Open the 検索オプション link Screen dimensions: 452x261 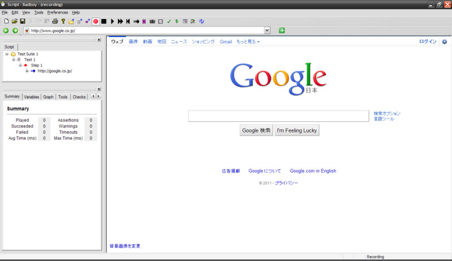pyautogui.click(x=387, y=113)
